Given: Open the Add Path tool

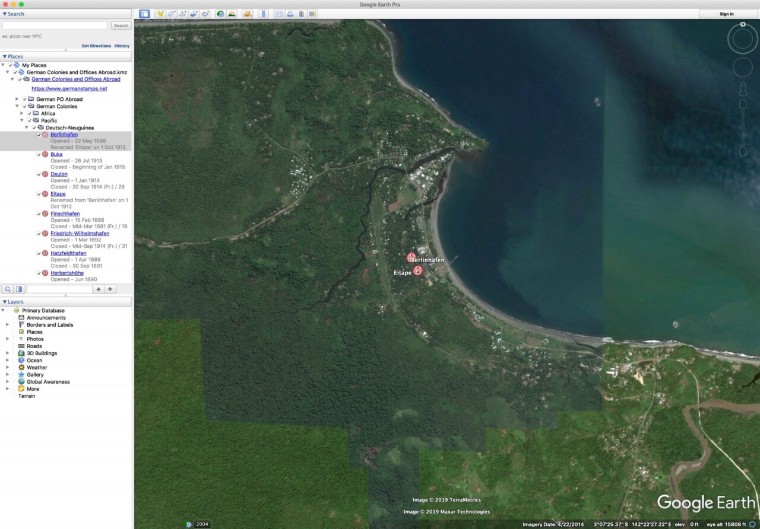Looking at the screenshot, I should click(182, 14).
